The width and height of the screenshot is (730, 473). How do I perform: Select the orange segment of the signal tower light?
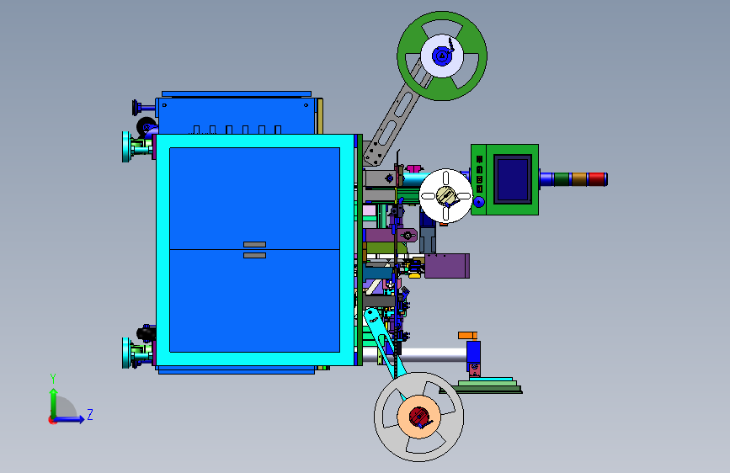579,179
